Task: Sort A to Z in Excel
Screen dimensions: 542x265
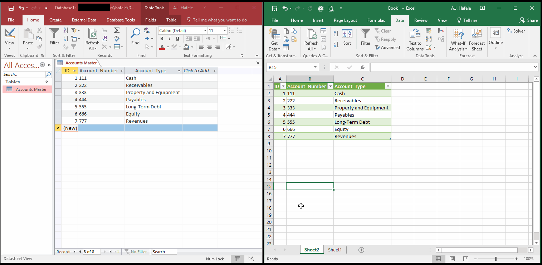Action: click(336, 34)
